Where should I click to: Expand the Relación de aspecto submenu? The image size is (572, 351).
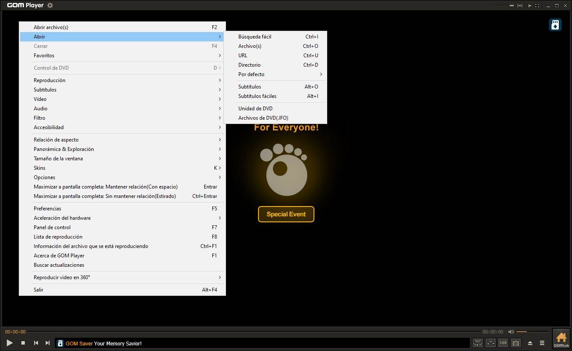[122, 140]
